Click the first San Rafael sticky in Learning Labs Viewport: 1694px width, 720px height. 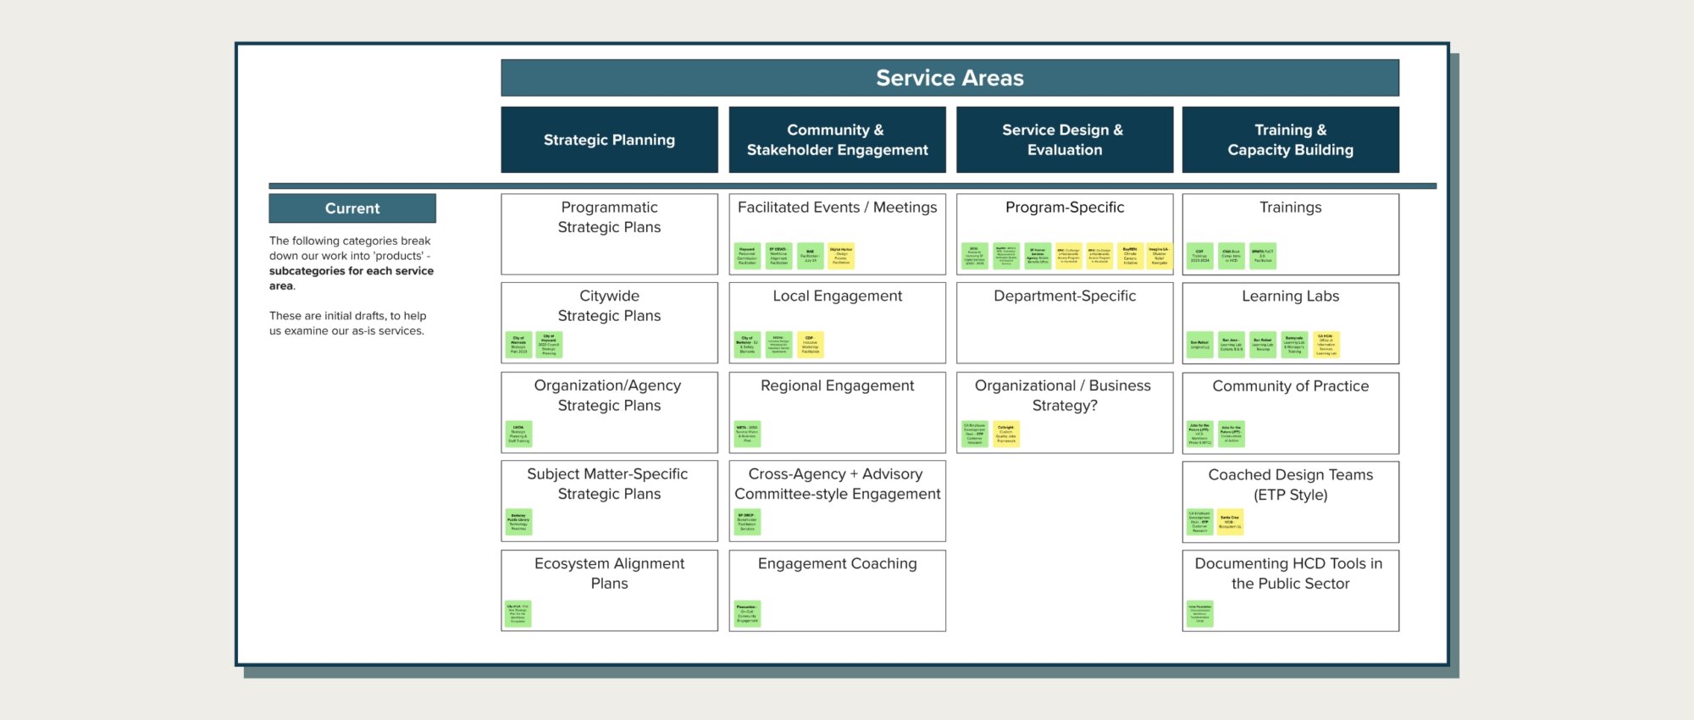[1199, 345]
